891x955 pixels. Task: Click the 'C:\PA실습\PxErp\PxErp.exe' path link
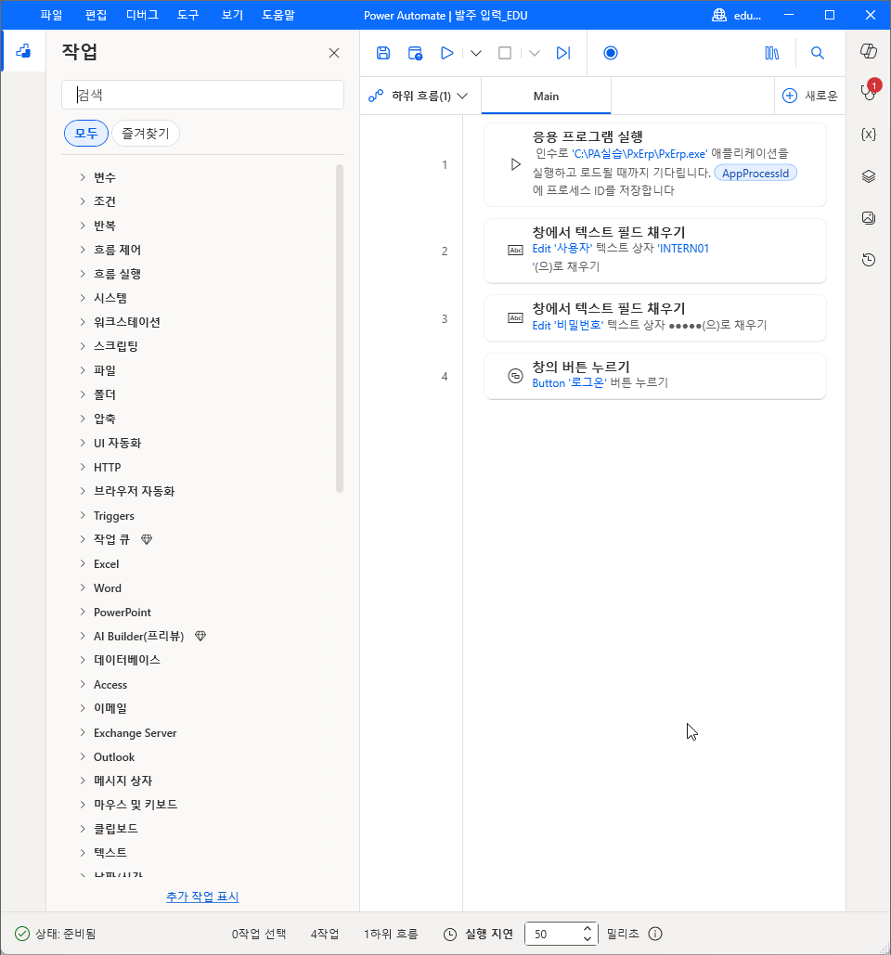[x=639, y=154]
